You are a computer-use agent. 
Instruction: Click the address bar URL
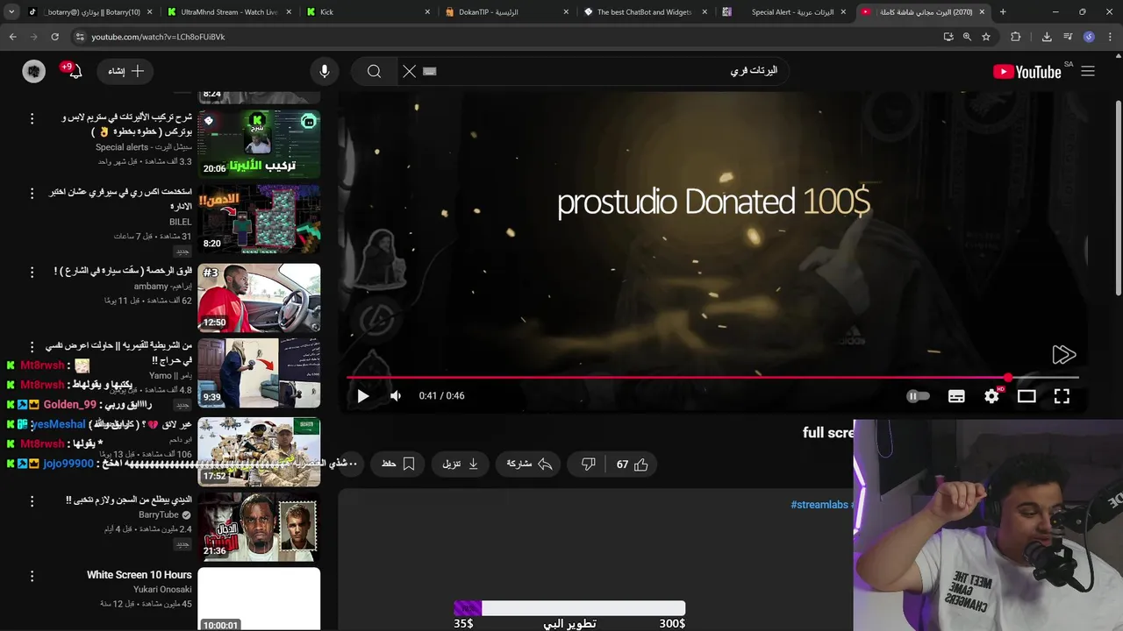(158, 37)
